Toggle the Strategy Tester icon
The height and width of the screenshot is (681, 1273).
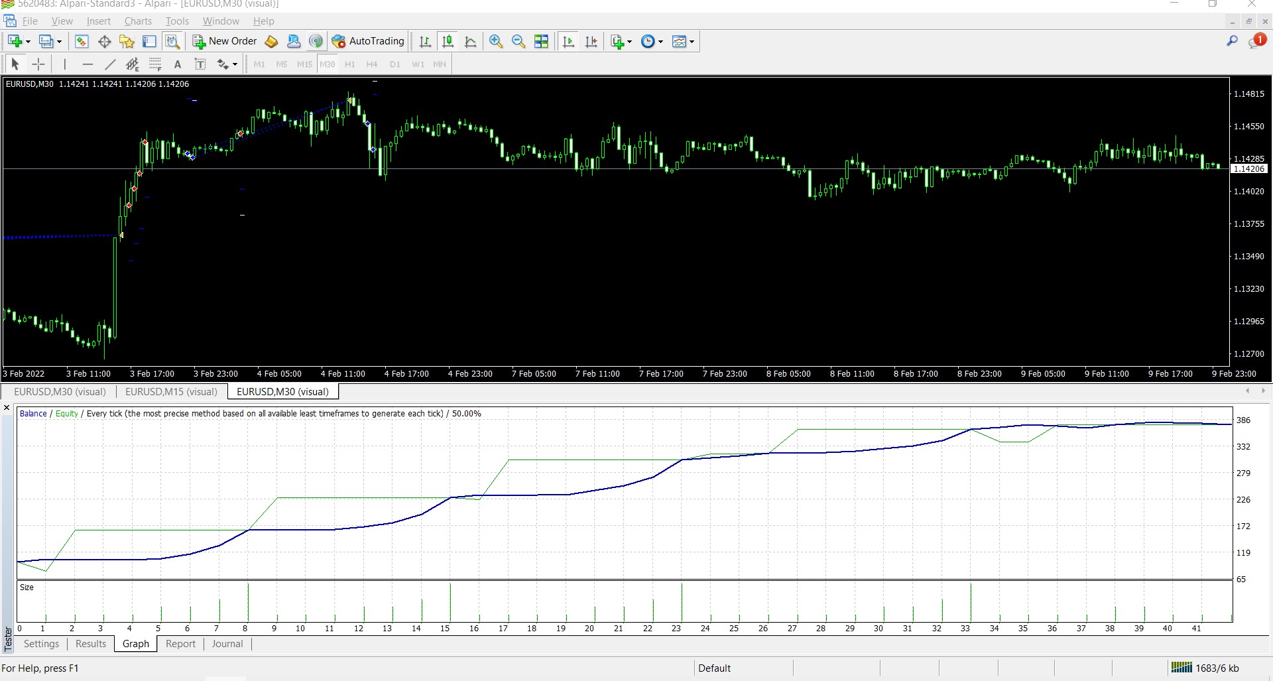tap(172, 41)
